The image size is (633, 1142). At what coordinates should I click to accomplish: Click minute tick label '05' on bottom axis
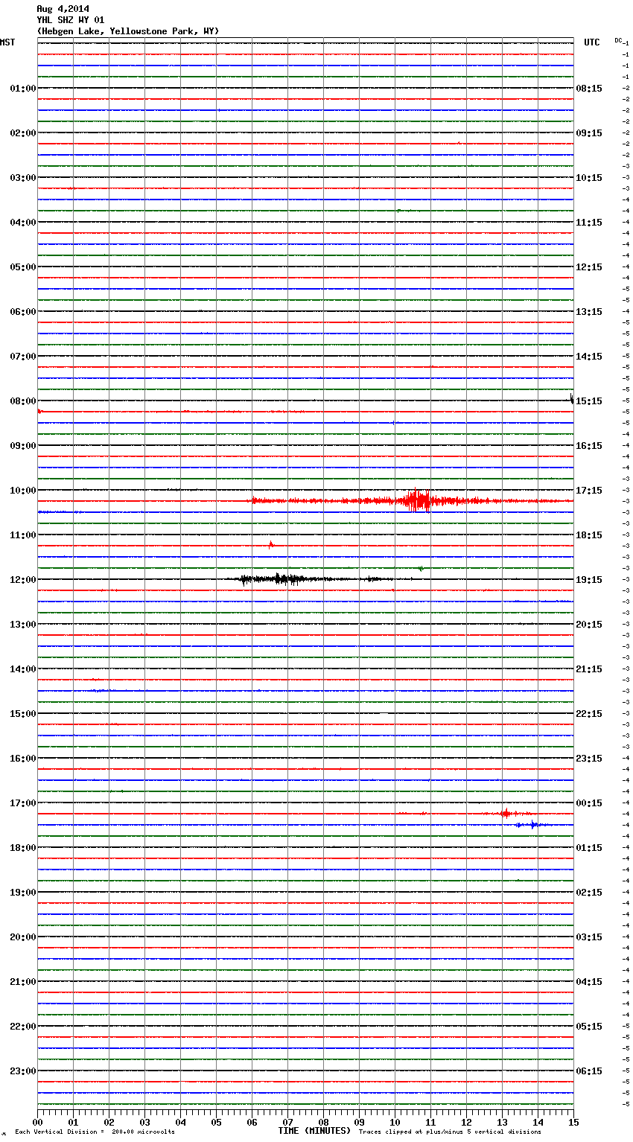[216, 1123]
